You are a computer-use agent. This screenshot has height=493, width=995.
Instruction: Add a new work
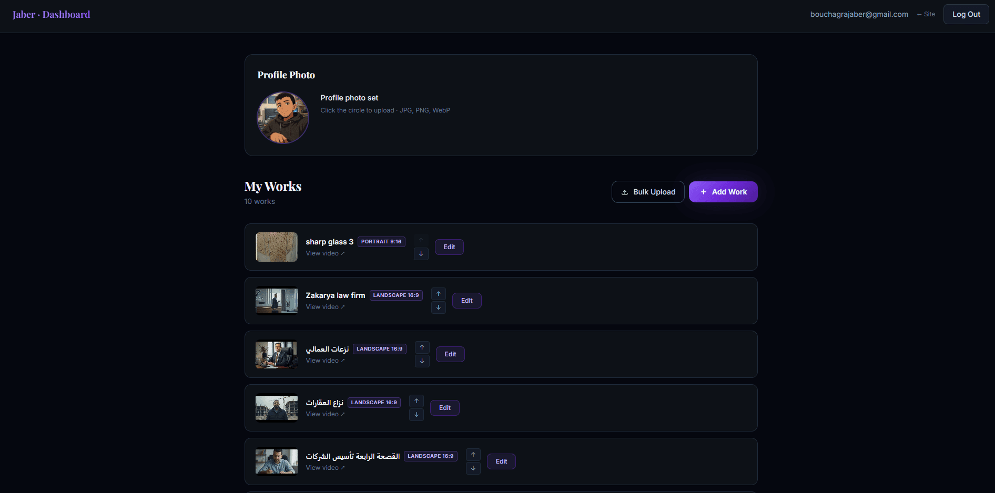pyautogui.click(x=723, y=192)
